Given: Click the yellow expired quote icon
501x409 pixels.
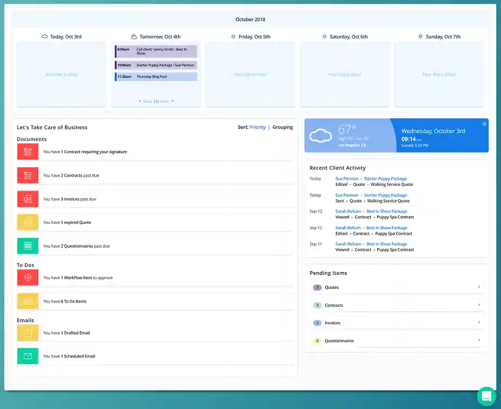Looking at the screenshot, I should pos(28,222).
